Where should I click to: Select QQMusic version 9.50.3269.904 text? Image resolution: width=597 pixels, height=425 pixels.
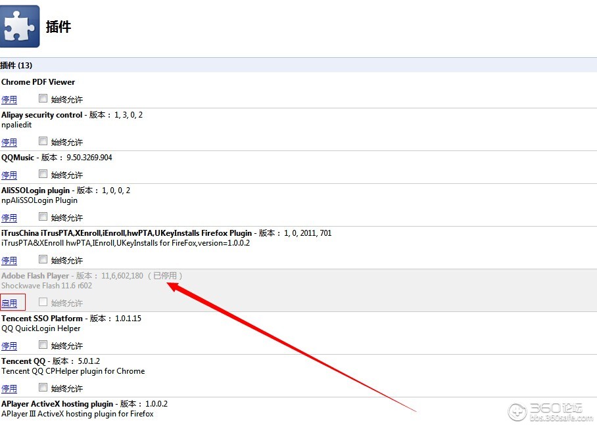coord(89,158)
